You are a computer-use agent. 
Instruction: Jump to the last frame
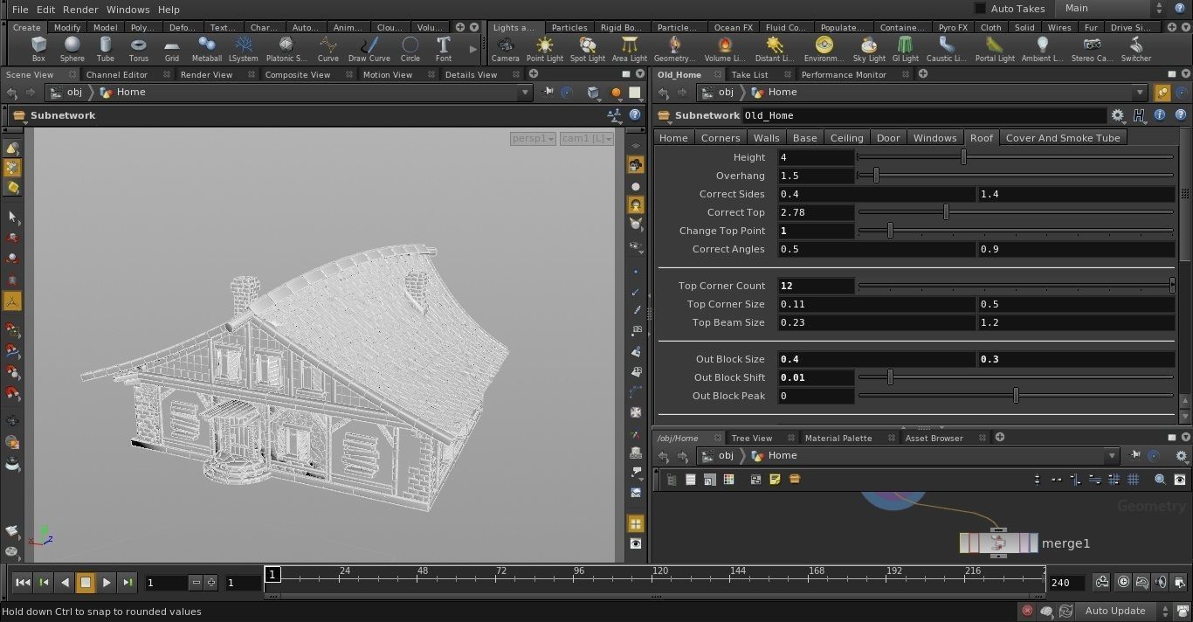[x=128, y=583]
